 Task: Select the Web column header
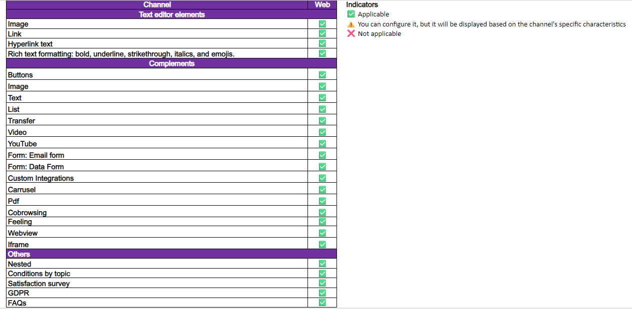coord(322,4)
